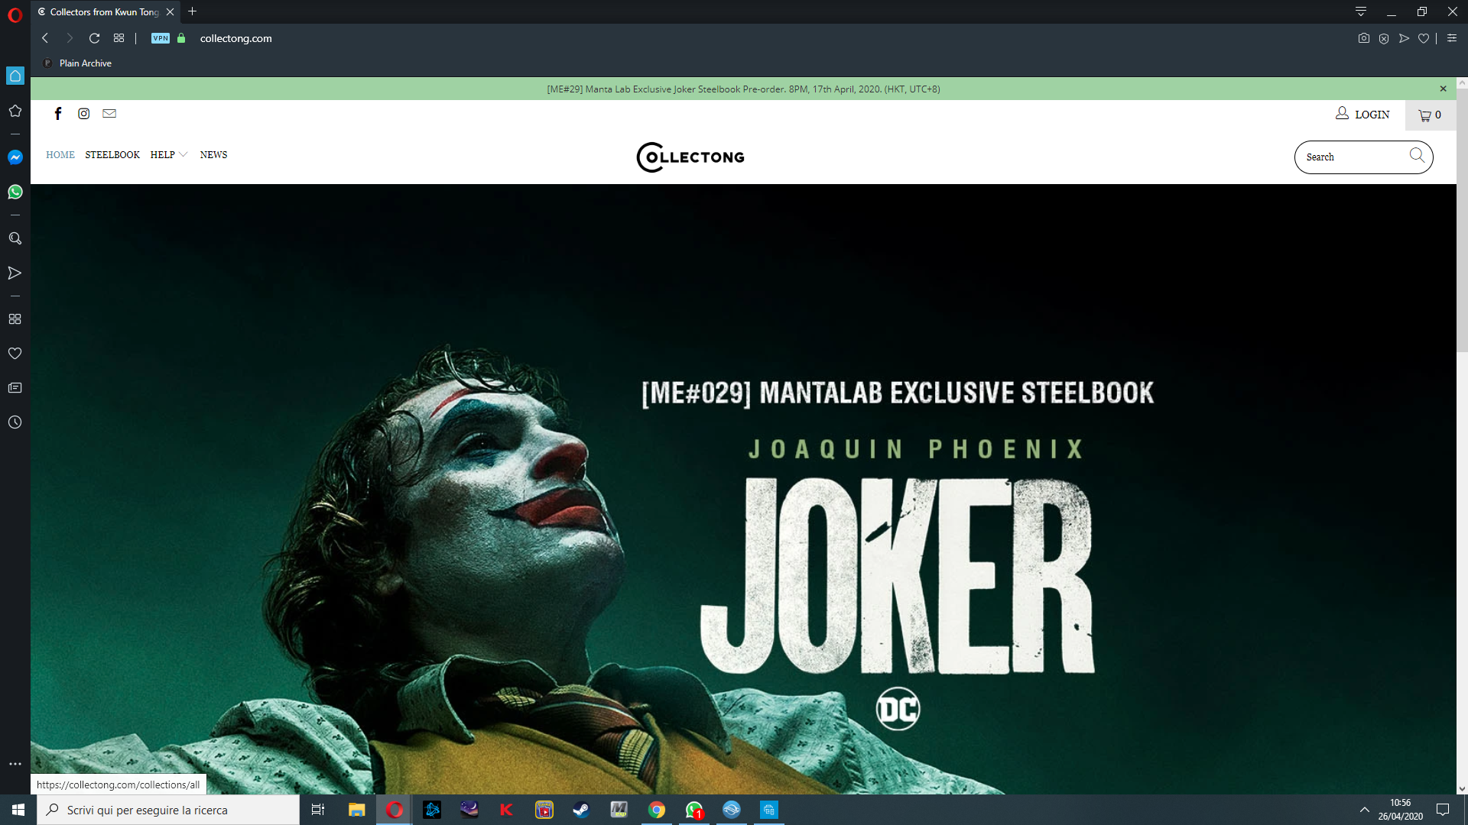The width and height of the screenshot is (1468, 825).
Task: Take a snapshot with camera icon
Action: coord(1364,38)
